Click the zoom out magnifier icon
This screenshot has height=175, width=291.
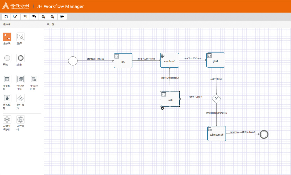(52, 16)
